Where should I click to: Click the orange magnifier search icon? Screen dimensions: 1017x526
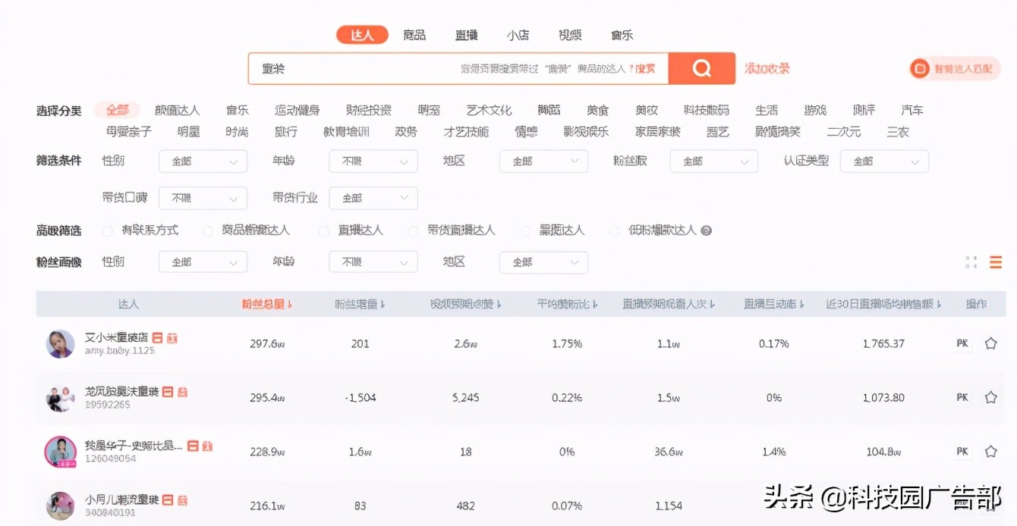coord(701,67)
